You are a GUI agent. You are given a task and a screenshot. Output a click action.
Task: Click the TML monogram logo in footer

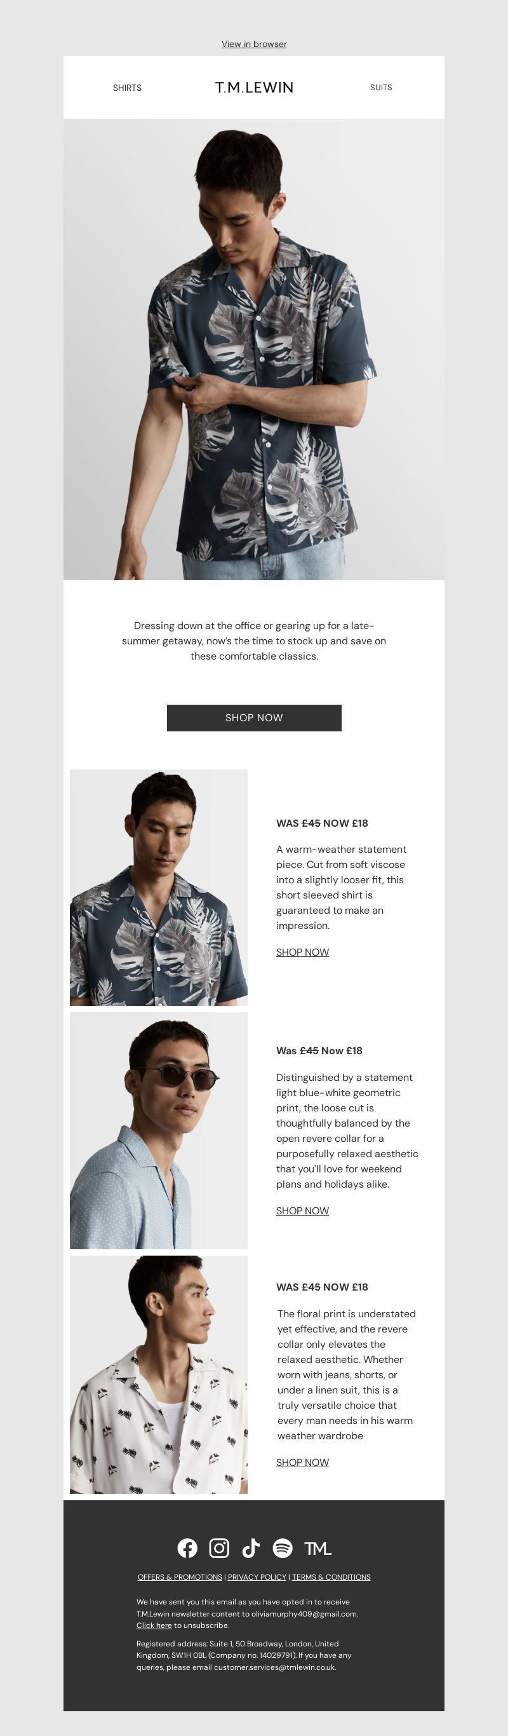[x=317, y=1549]
